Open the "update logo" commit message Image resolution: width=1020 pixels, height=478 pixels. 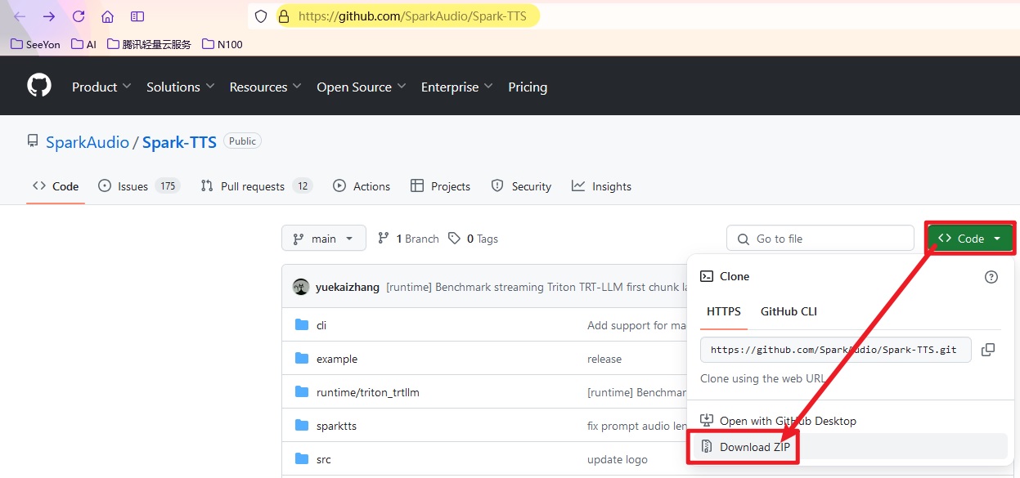(618, 459)
